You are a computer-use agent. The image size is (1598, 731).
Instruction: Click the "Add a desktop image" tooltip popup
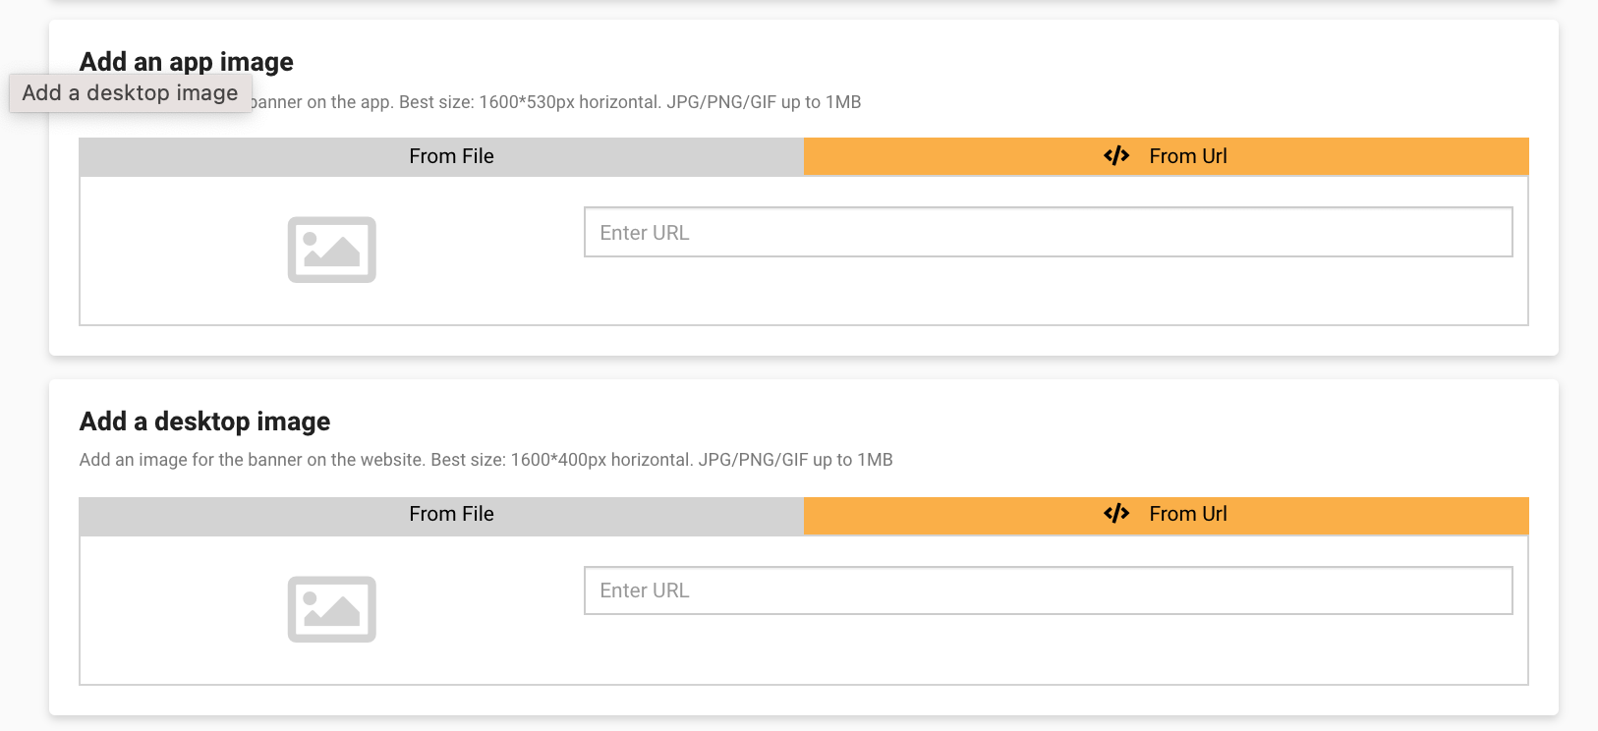point(131,93)
